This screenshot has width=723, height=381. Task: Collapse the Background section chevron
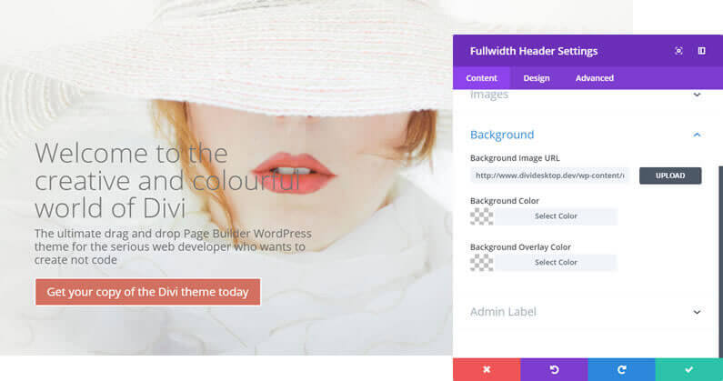click(697, 135)
